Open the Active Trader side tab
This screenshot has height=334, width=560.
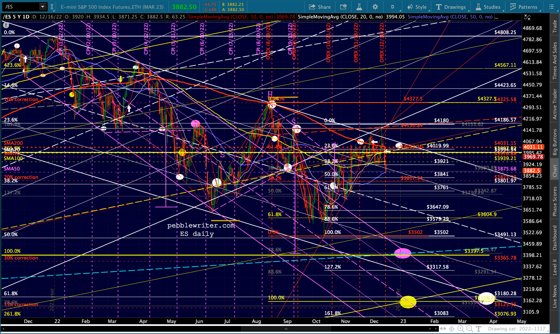click(555, 104)
